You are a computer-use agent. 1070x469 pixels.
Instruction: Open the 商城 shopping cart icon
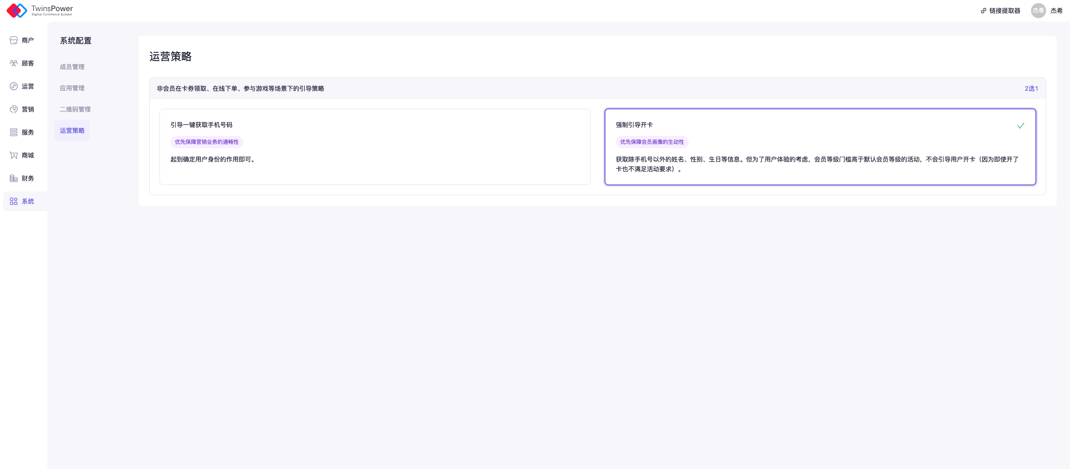(x=14, y=155)
